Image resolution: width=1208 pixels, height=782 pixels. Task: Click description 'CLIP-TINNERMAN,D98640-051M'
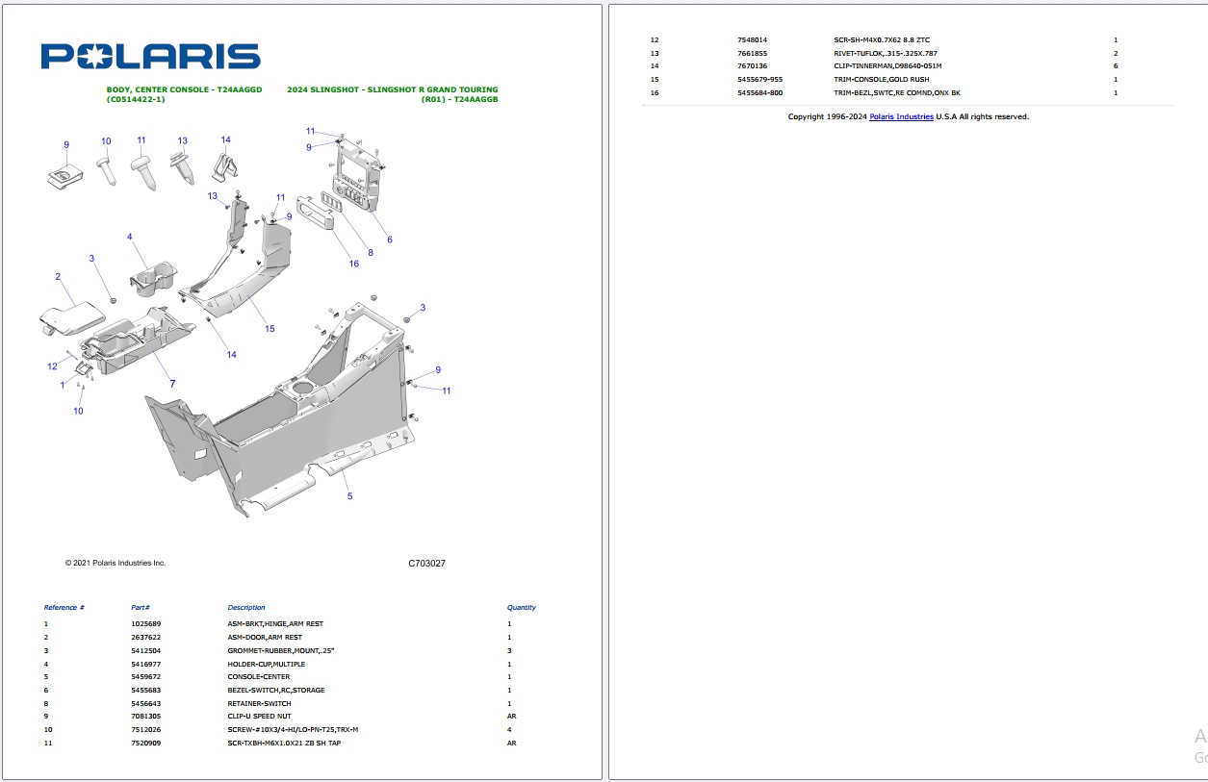pos(887,66)
